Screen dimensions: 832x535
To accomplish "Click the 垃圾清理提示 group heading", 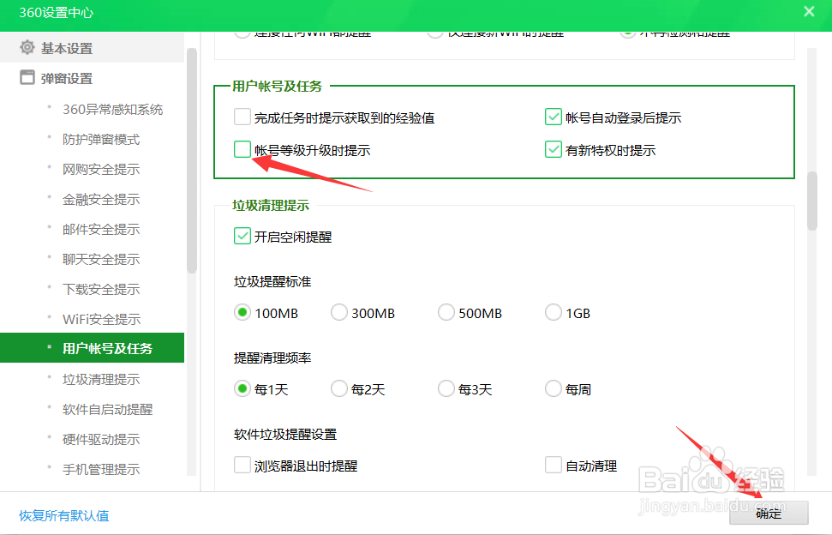I will [271, 206].
